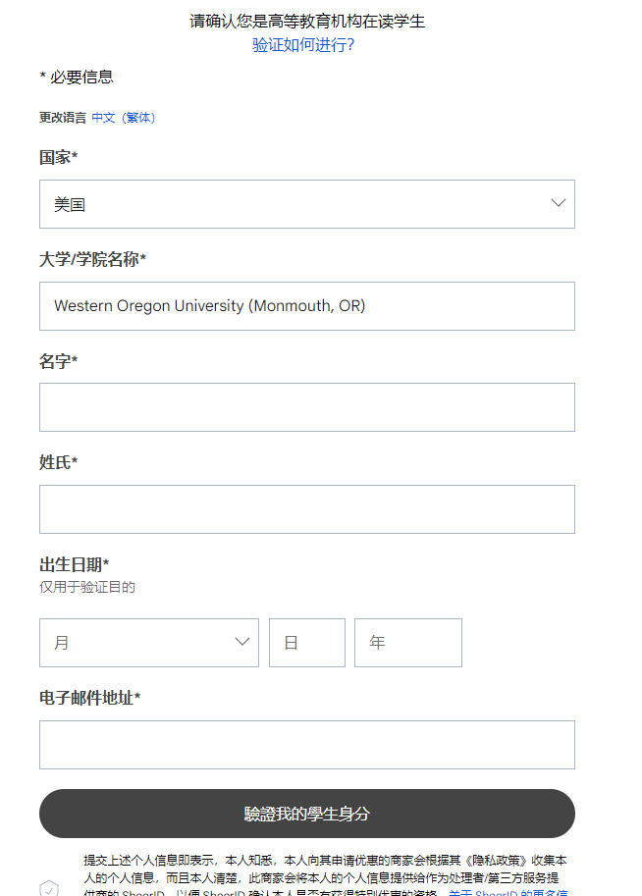Click the birth year 年 input box

[x=408, y=642]
